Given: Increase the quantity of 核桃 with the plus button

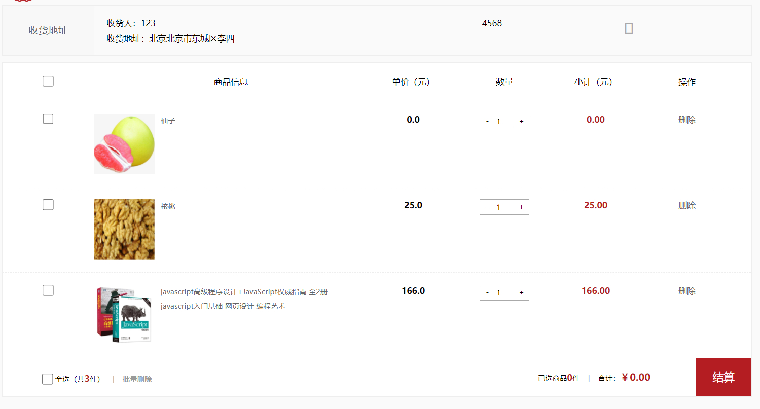Looking at the screenshot, I should 521,207.
